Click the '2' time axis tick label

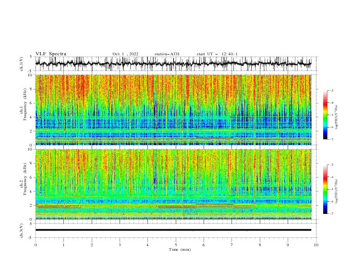pos(92,245)
